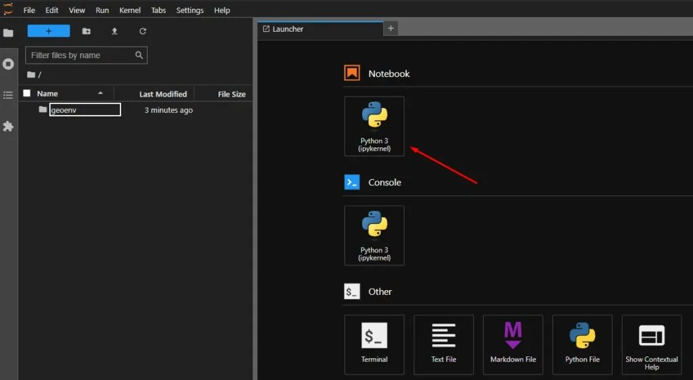Sort files by Name column
Viewport: 693px width, 380px height.
47,93
